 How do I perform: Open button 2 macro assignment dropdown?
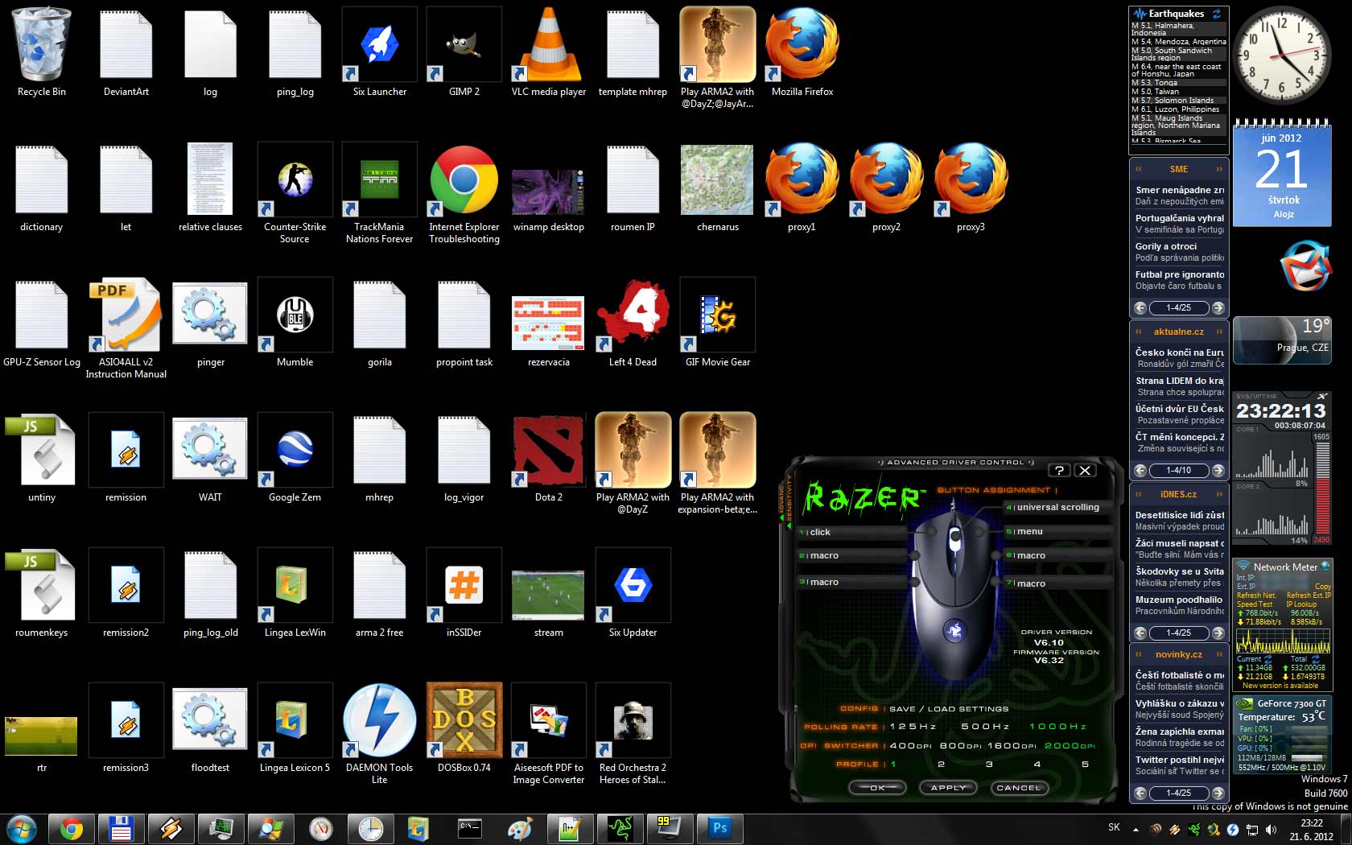(x=853, y=555)
